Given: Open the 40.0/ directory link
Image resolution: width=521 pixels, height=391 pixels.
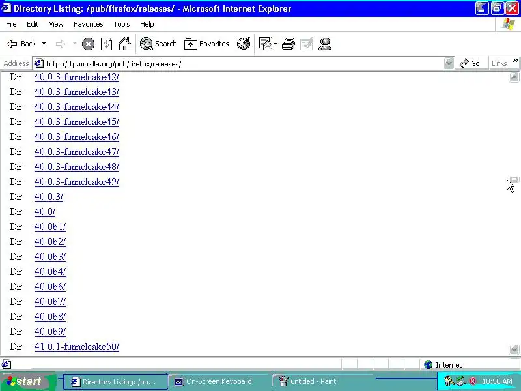Looking at the screenshot, I should (x=45, y=211).
